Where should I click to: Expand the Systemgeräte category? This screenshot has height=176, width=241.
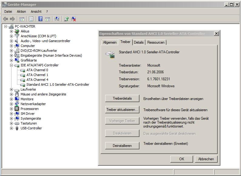pos(11,118)
